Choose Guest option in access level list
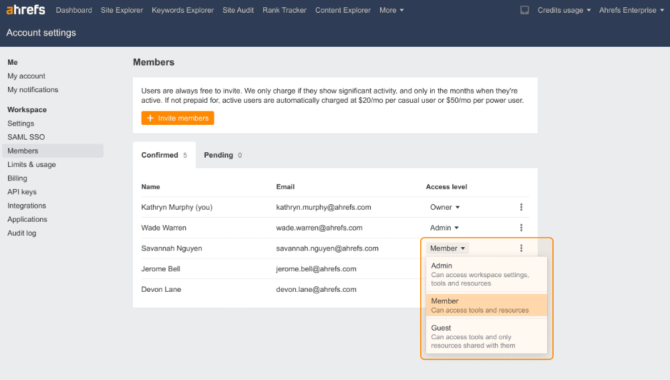 [486, 337]
